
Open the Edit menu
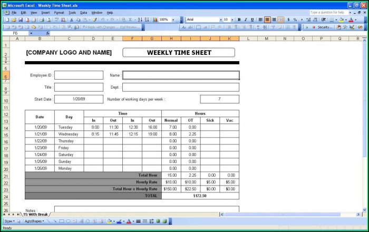(x=23, y=13)
